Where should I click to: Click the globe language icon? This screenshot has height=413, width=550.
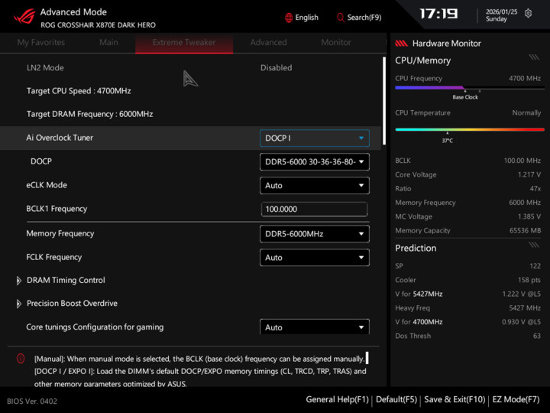(x=288, y=18)
